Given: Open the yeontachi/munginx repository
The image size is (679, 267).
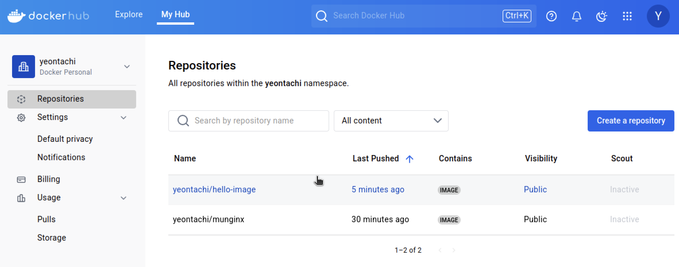Looking at the screenshot, I should coord(209,219).
